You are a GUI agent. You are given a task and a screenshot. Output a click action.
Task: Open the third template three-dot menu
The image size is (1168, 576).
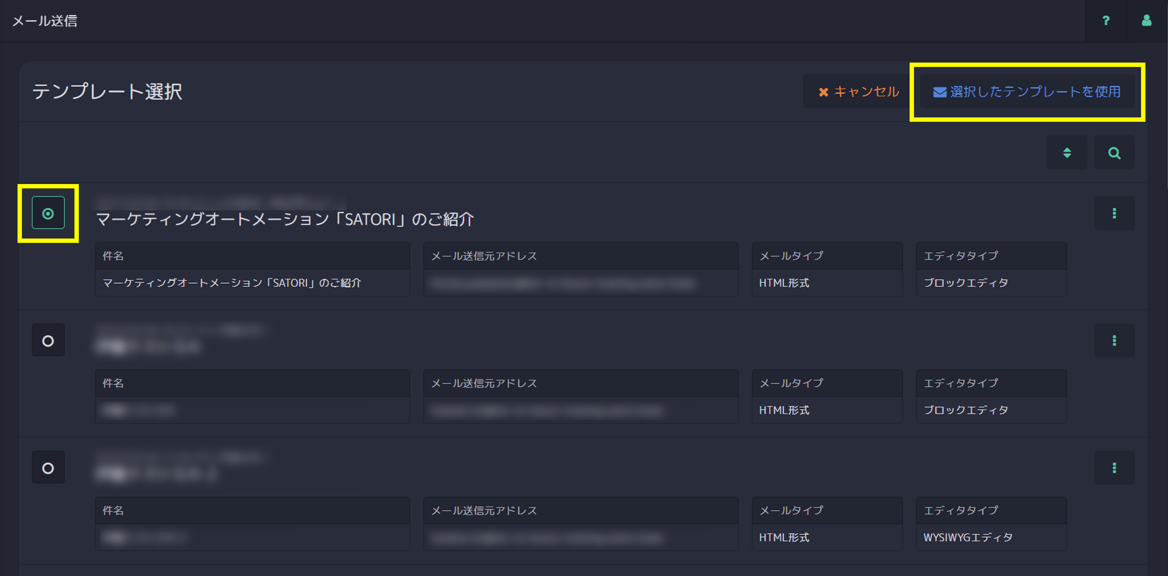pyautogui.click(x=1114, y=468)
